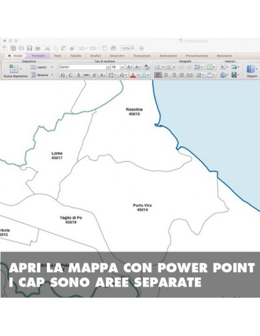Click the cyan text effects A button

tap(144, 75)
